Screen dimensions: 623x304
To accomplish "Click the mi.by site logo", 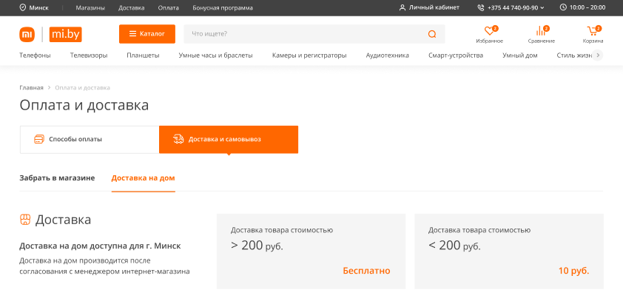I will coord(65,34).
